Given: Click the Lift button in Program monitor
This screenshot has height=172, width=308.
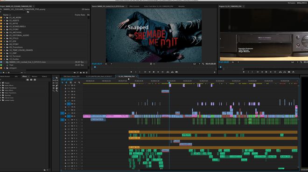Looking at the screenshot, I should tap(280, 72).
